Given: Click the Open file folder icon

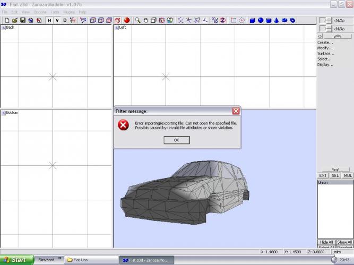Looking at the screenshot, I should 15,20.
